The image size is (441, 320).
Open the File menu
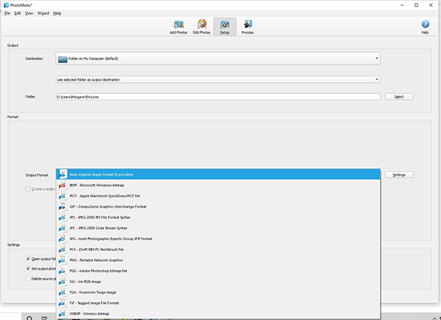[7, 13]
